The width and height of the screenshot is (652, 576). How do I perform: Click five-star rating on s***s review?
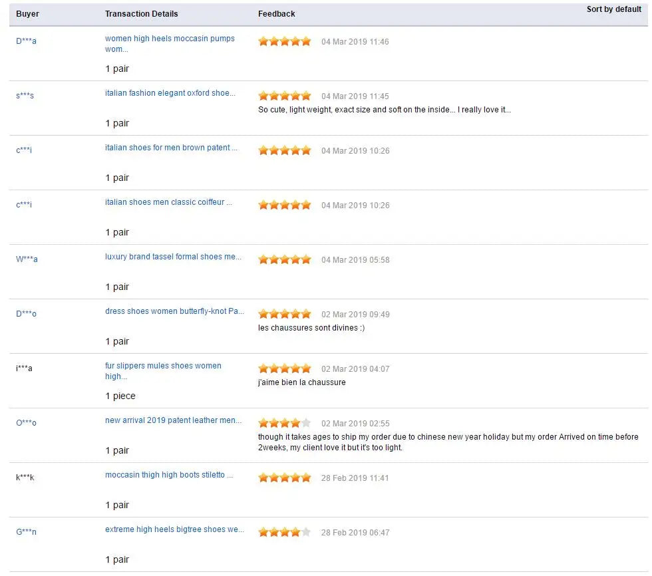285,96
